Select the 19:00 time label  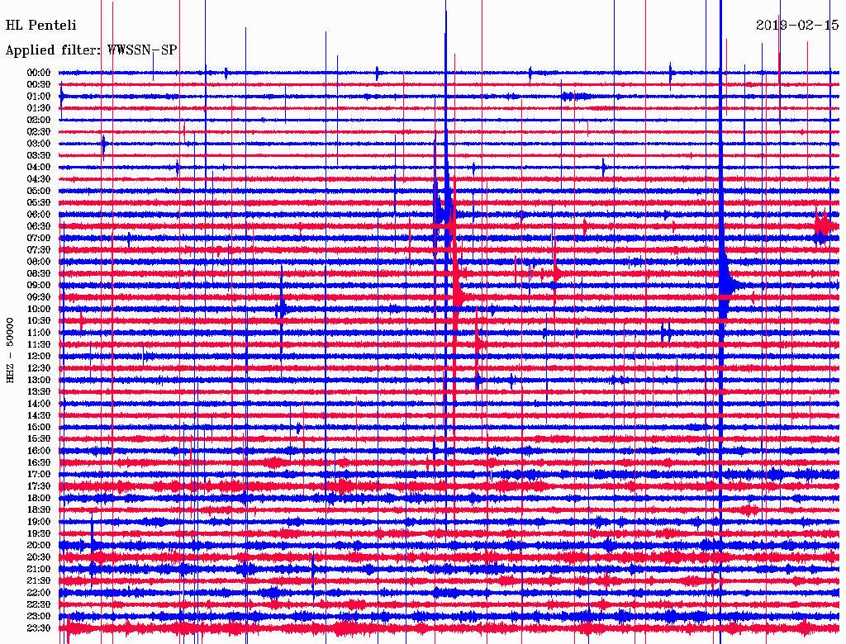tap(39, 522)
